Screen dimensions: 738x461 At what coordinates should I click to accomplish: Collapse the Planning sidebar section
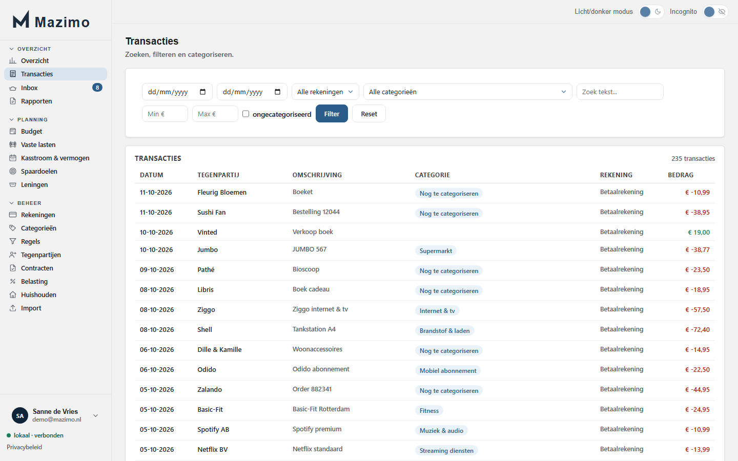(x=29, y=120)
